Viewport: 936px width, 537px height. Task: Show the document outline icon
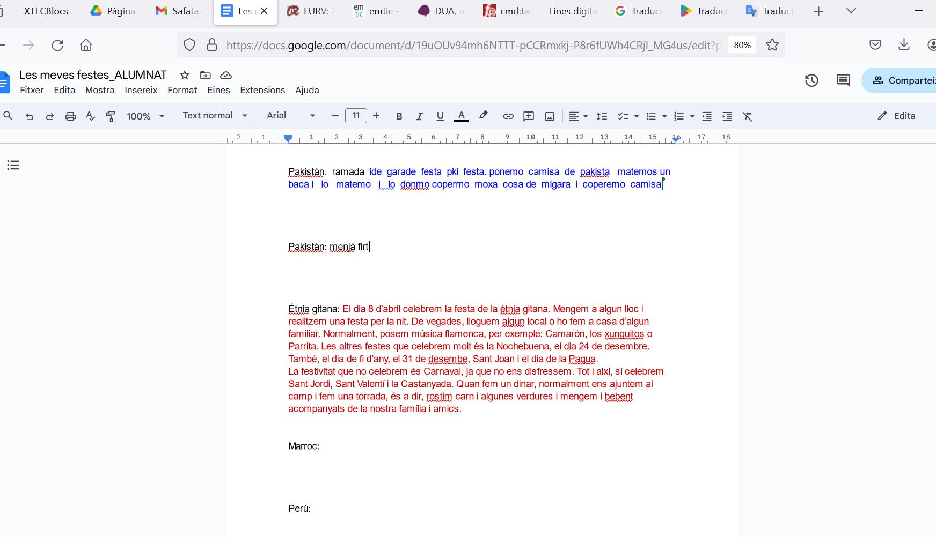pos(13,165)
